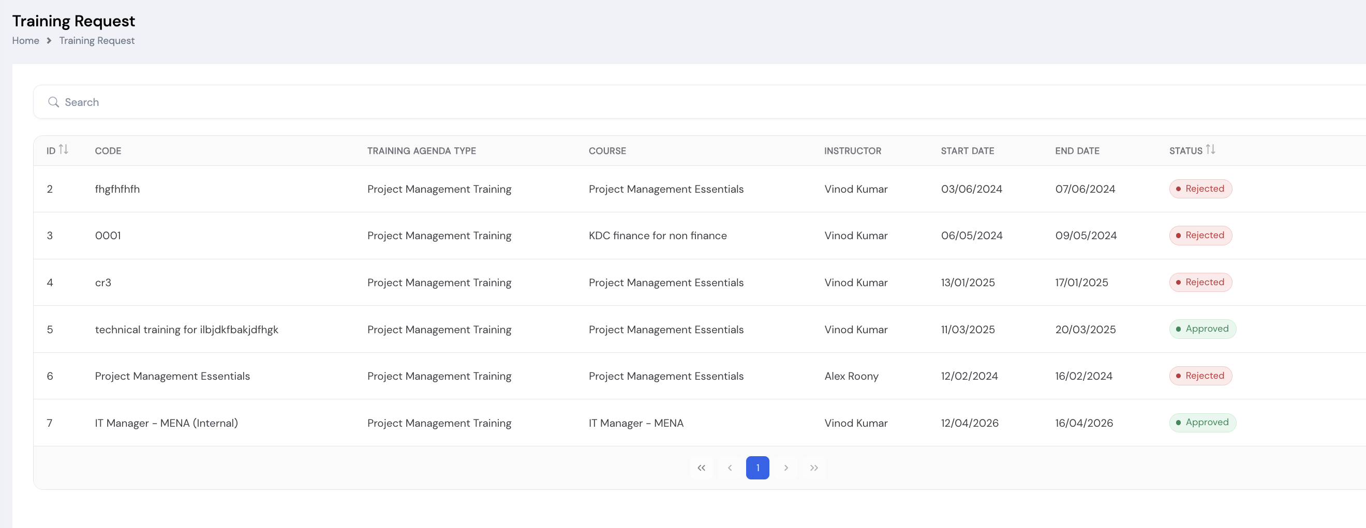Sort table by Status column arrows
The width and height of the screenshot is (1366, 528).
pos(1211,150)
